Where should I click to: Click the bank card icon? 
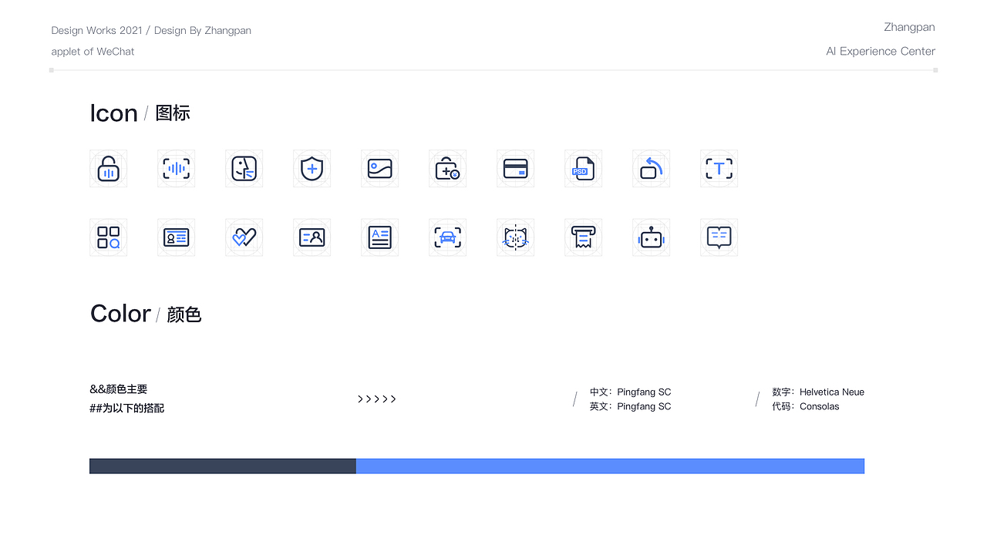tap(515, 168)
